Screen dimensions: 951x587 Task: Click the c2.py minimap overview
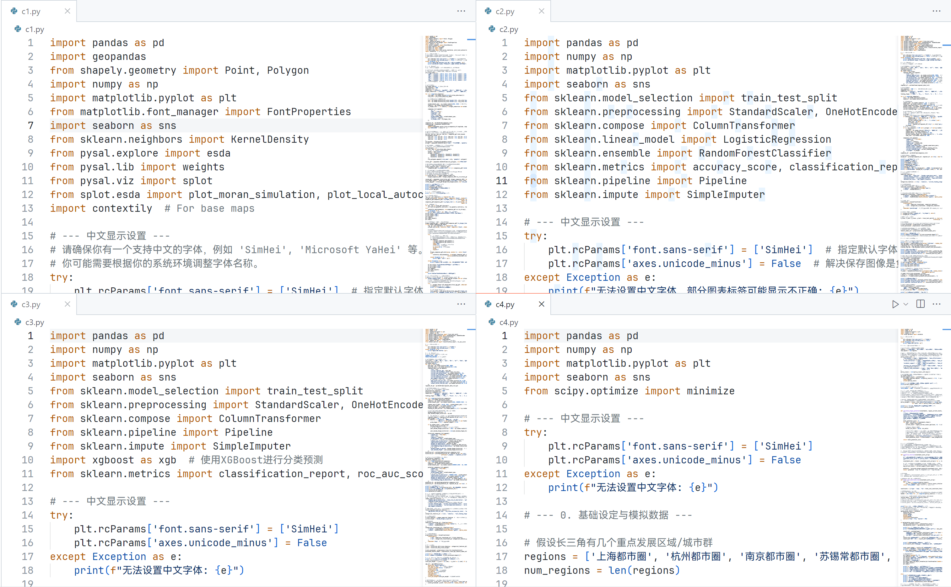[921, 155]
